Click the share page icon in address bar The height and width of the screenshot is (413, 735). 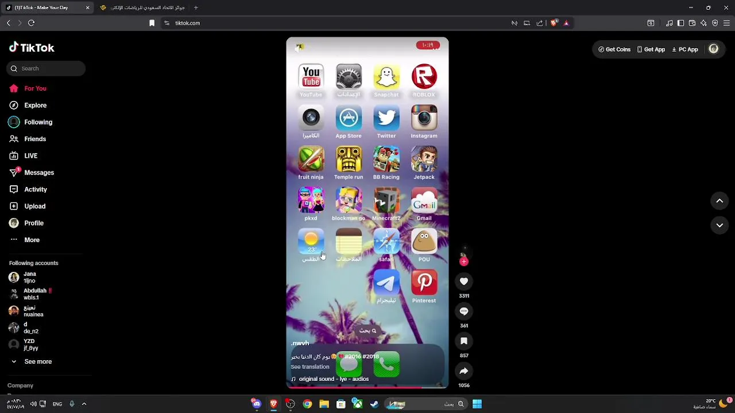click(540, 23)
